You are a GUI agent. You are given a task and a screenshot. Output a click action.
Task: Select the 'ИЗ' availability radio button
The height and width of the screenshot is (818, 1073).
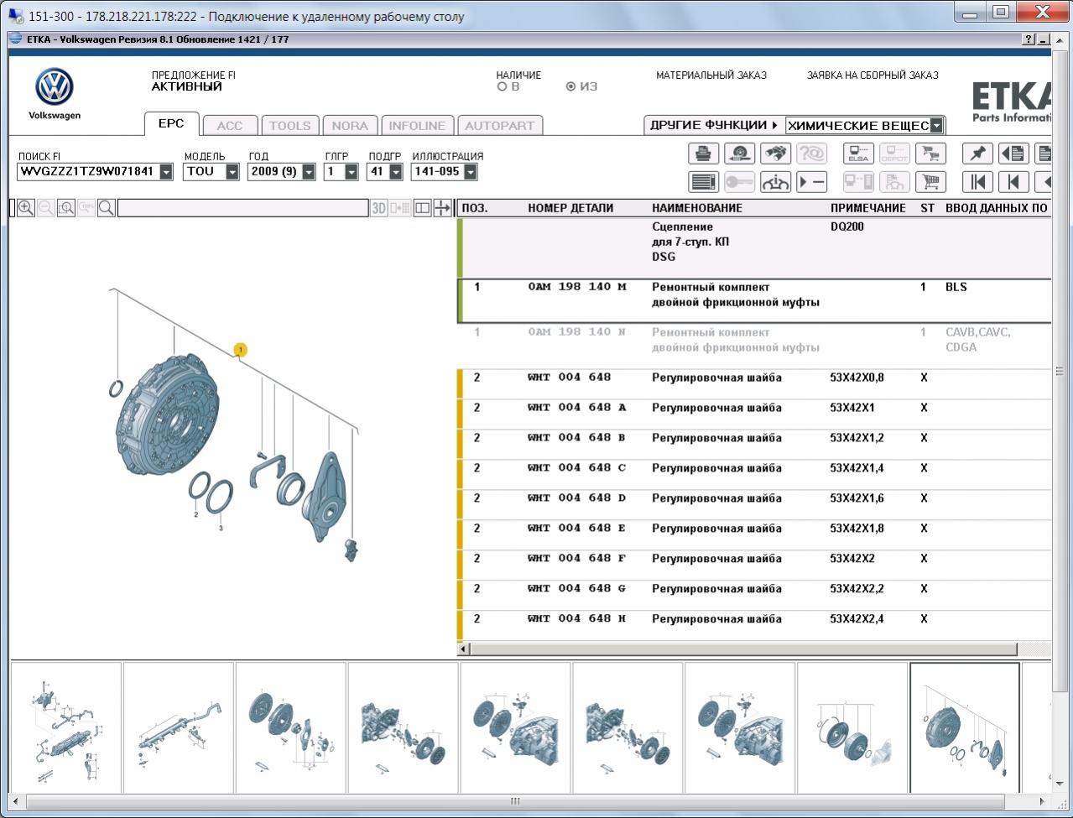571,86
